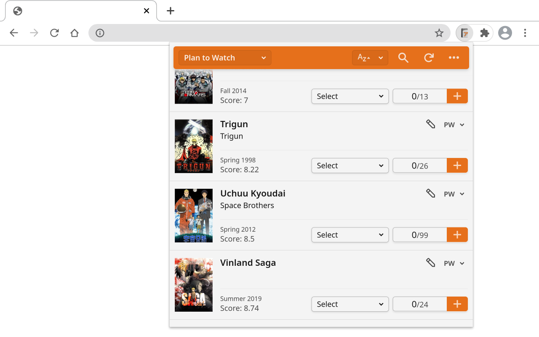Click the bookmark star in the address bar
The width and height of the screenshot is (539, 337).
(x=440, y=32)
